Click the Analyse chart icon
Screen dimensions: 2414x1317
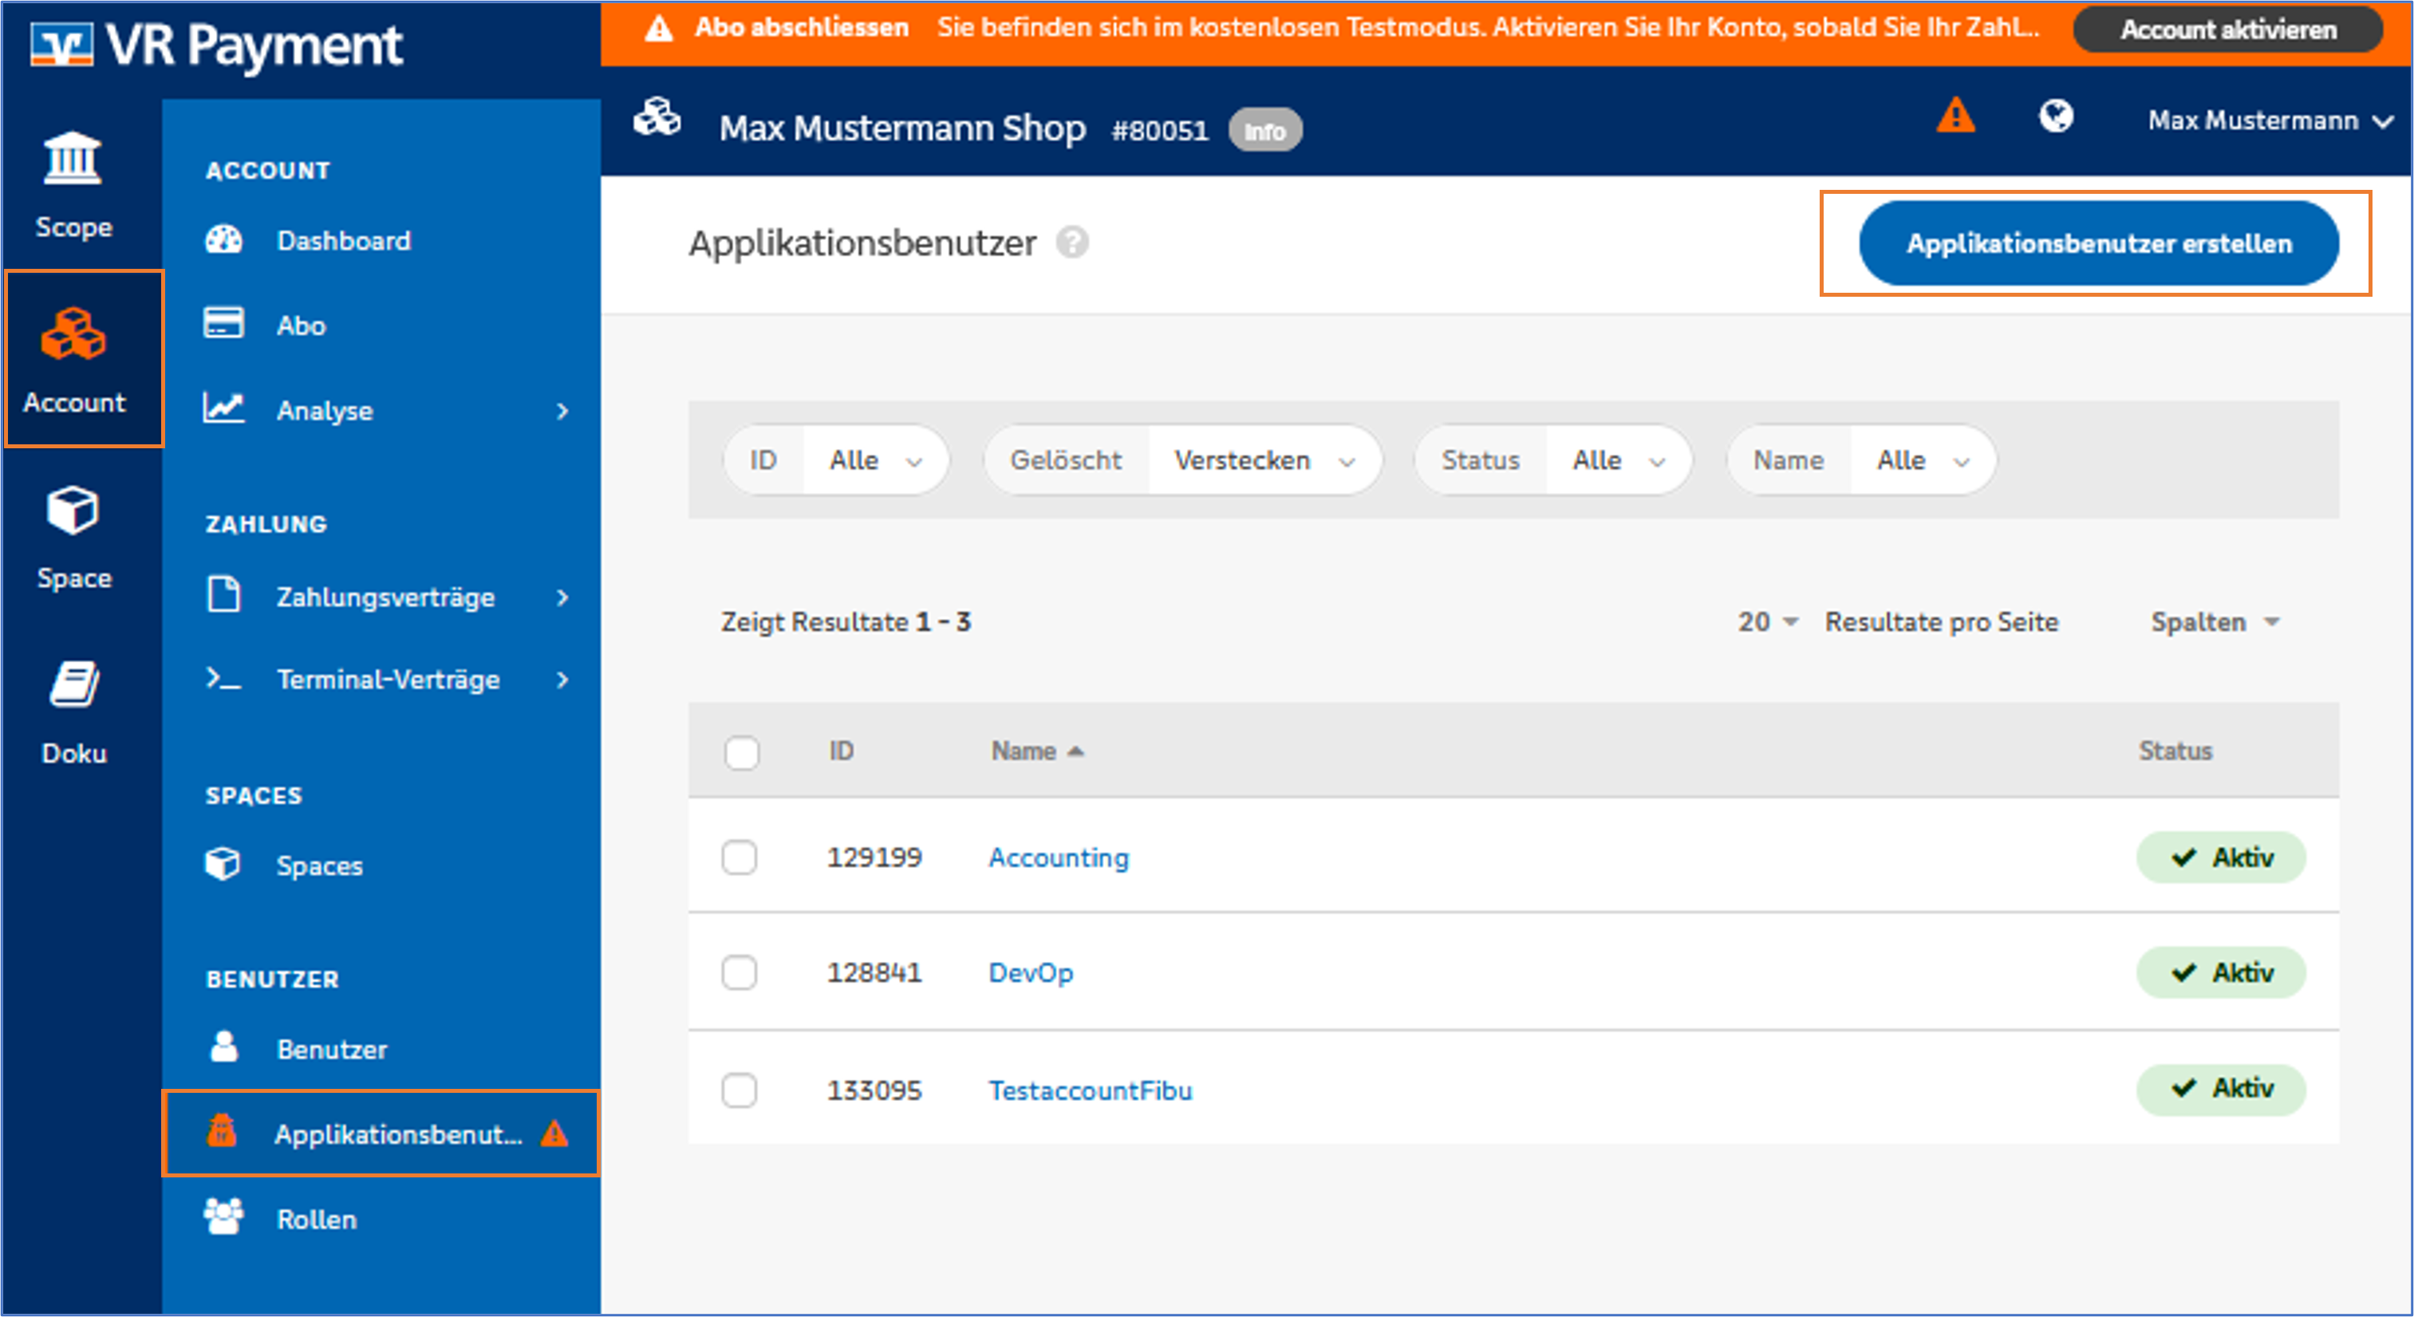point(224,408)
